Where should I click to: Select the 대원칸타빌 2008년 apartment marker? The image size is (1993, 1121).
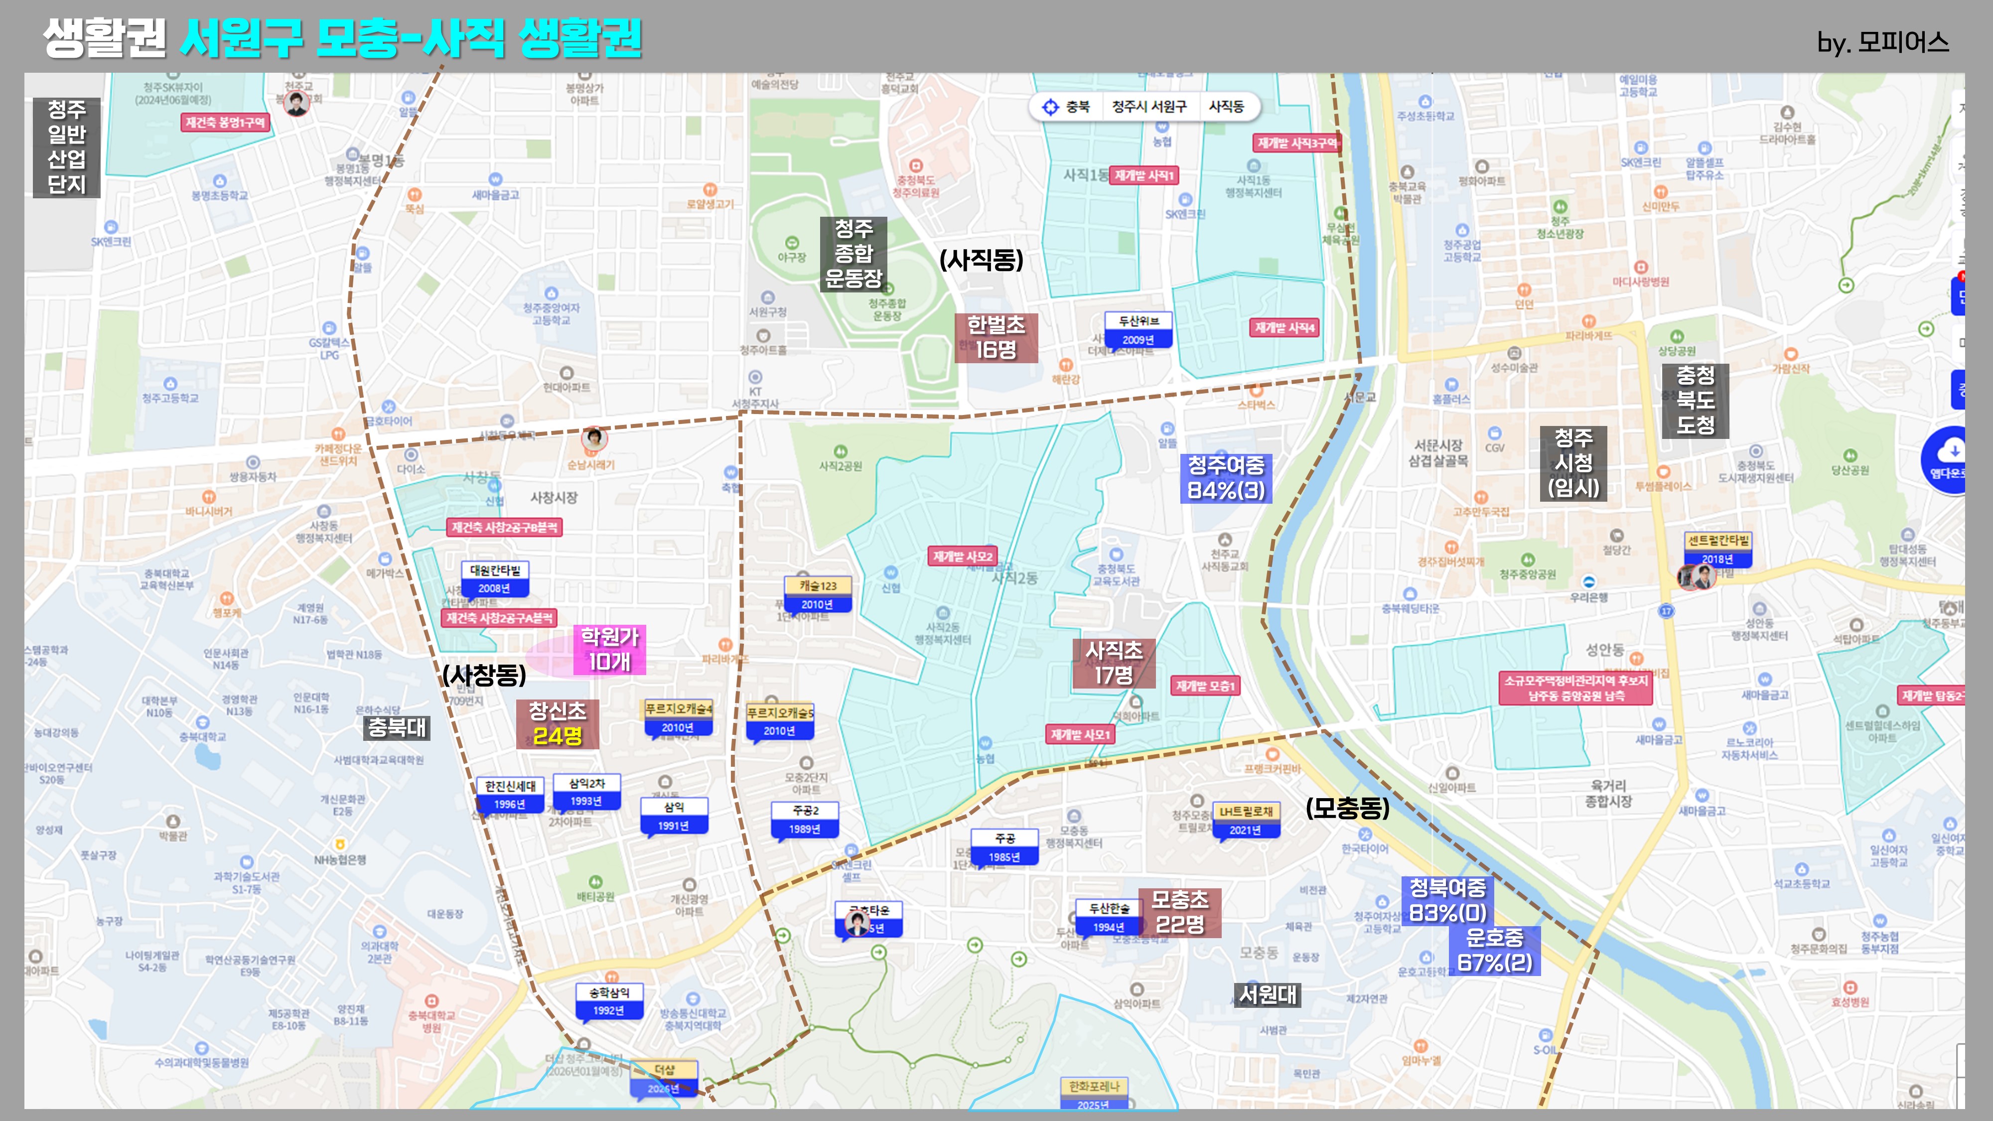pos(495,578)
